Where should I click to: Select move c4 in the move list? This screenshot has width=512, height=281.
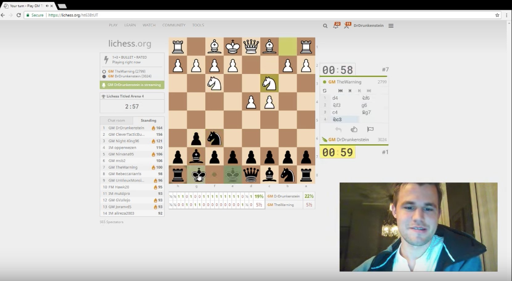tap(335, 113)
